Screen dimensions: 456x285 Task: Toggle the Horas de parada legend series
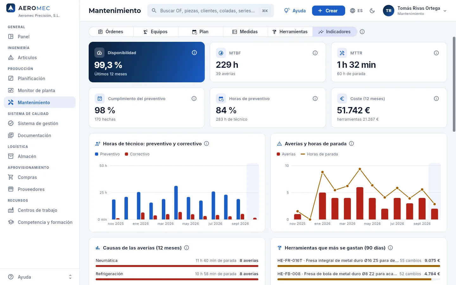pyautogui.click(x=319, y=154)
